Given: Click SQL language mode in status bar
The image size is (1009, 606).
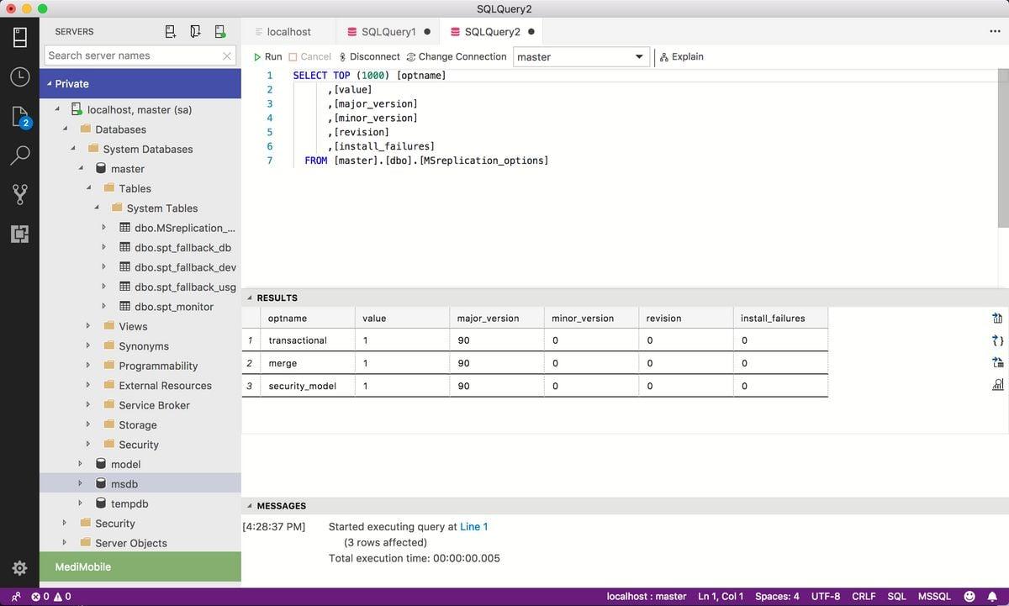Looking at the screenshot, I should pyautogui.click(x=897, y=597).
